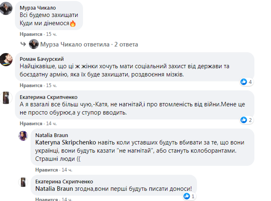Screen dimensions: 271x201
Task: Click the like reaction icon showing 4
Action: point(244,82)
